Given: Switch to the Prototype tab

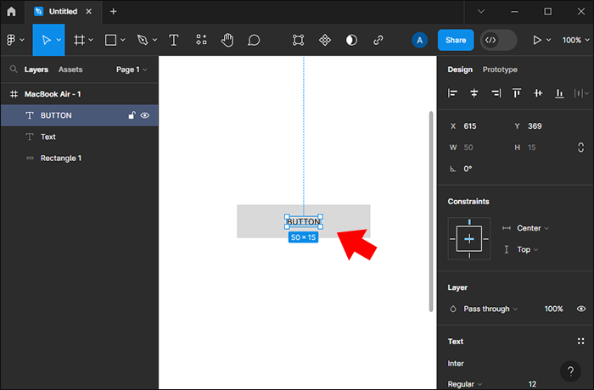Looking at the screenshot, I should [x=500, y=70].
